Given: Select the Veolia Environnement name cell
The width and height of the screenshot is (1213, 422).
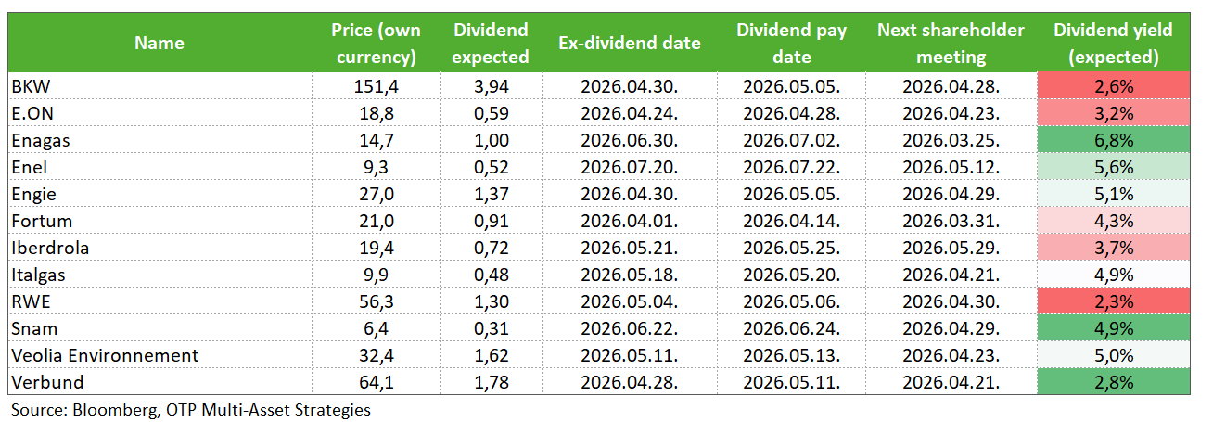Looking at the screenshot, I should point(159,355).
